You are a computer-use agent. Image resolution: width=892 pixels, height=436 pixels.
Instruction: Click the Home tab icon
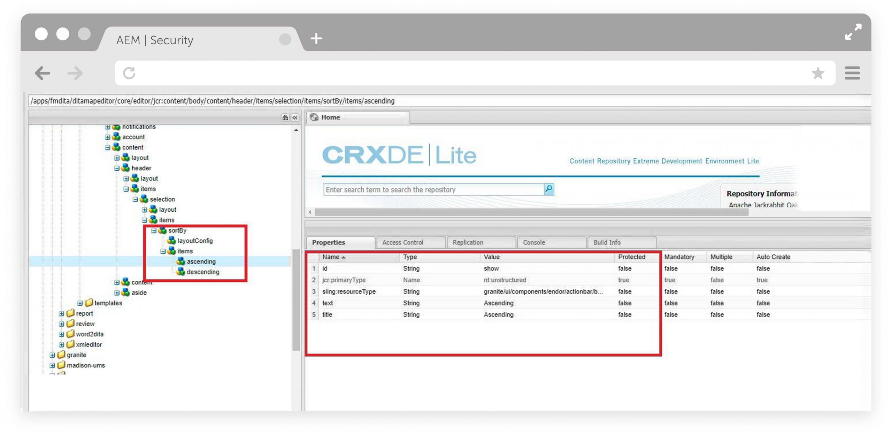(314, 117)
